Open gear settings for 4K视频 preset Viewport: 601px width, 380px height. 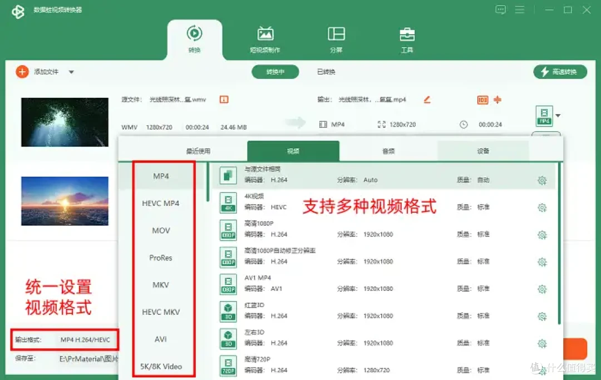[542, 208]
